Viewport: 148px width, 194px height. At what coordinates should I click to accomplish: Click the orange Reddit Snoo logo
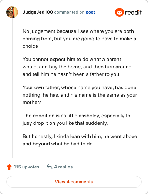(119, 12)
